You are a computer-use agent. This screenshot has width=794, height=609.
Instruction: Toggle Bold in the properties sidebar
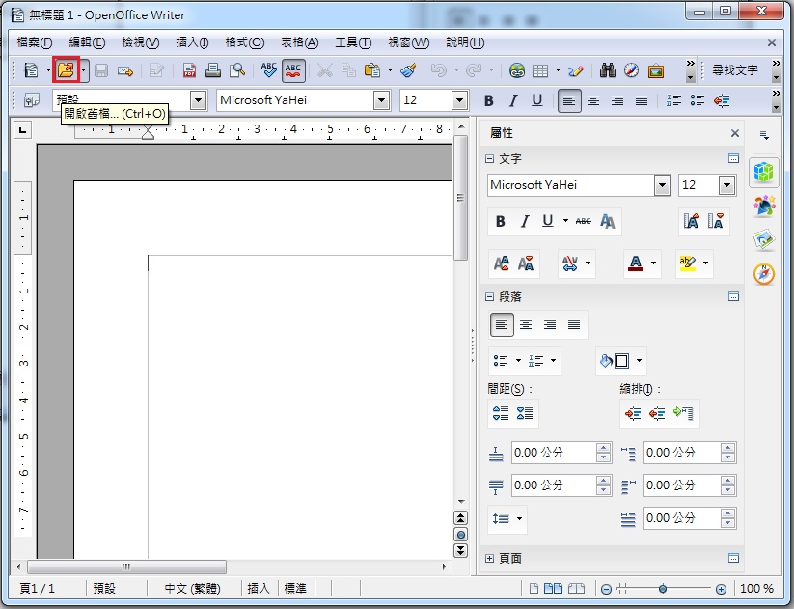(x=500, y=221)
